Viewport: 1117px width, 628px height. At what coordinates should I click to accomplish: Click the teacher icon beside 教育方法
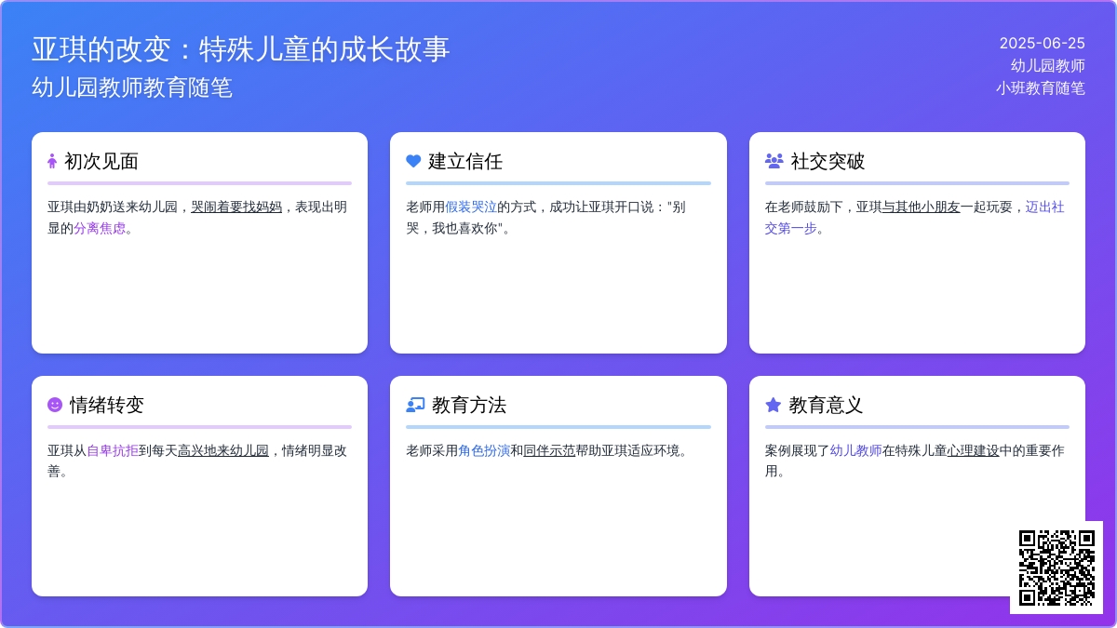pyautogui.click(x=415, y=405)
